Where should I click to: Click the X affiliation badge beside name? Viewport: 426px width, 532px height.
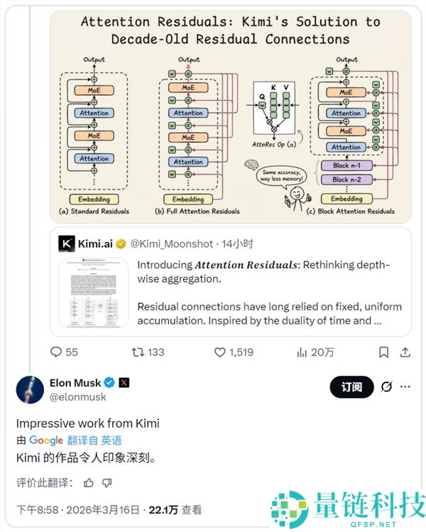coord(124,383)
